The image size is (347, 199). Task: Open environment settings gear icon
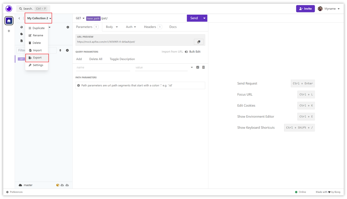[68, 27]
